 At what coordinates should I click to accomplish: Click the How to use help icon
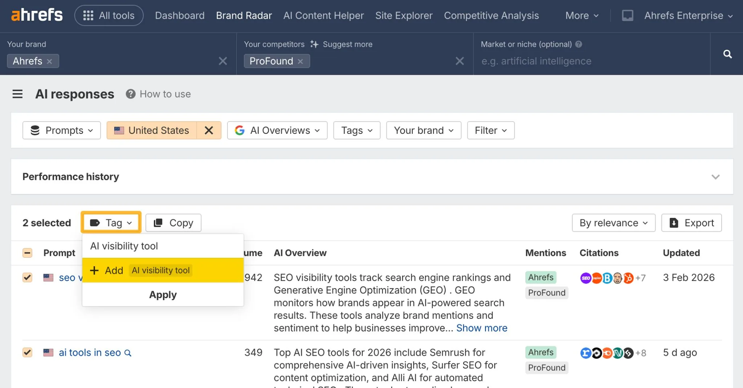point(131,94)
